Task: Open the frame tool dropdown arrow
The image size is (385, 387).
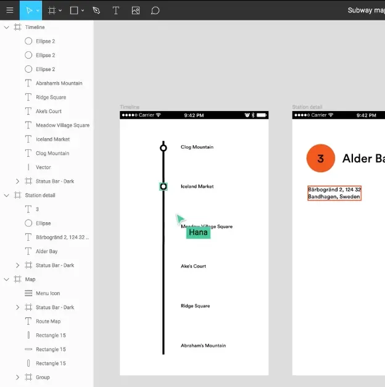Action: pyautogui.click(x=60, y=10)
